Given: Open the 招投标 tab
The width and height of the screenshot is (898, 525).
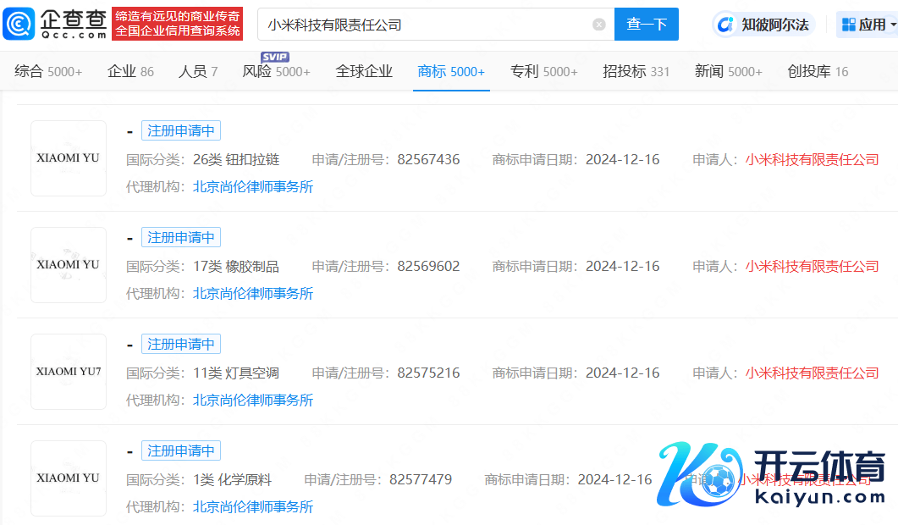Looking at the screenshot, I should (636, 72).
